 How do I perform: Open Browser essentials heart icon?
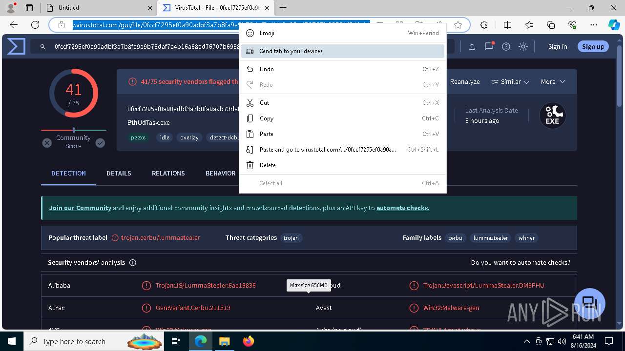(x=572, y=25)
